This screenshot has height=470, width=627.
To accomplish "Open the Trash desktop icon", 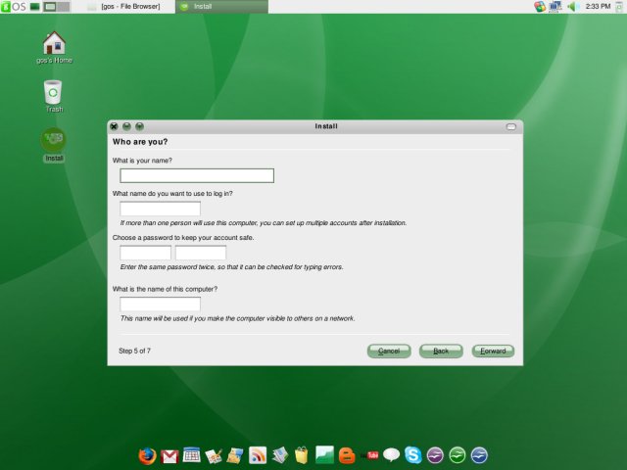I will [53, 96].
